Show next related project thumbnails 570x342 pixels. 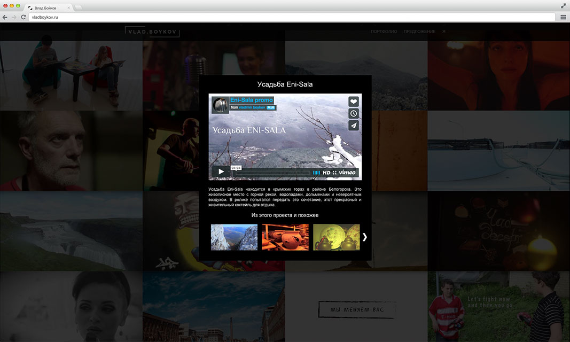tap(364, 237)
